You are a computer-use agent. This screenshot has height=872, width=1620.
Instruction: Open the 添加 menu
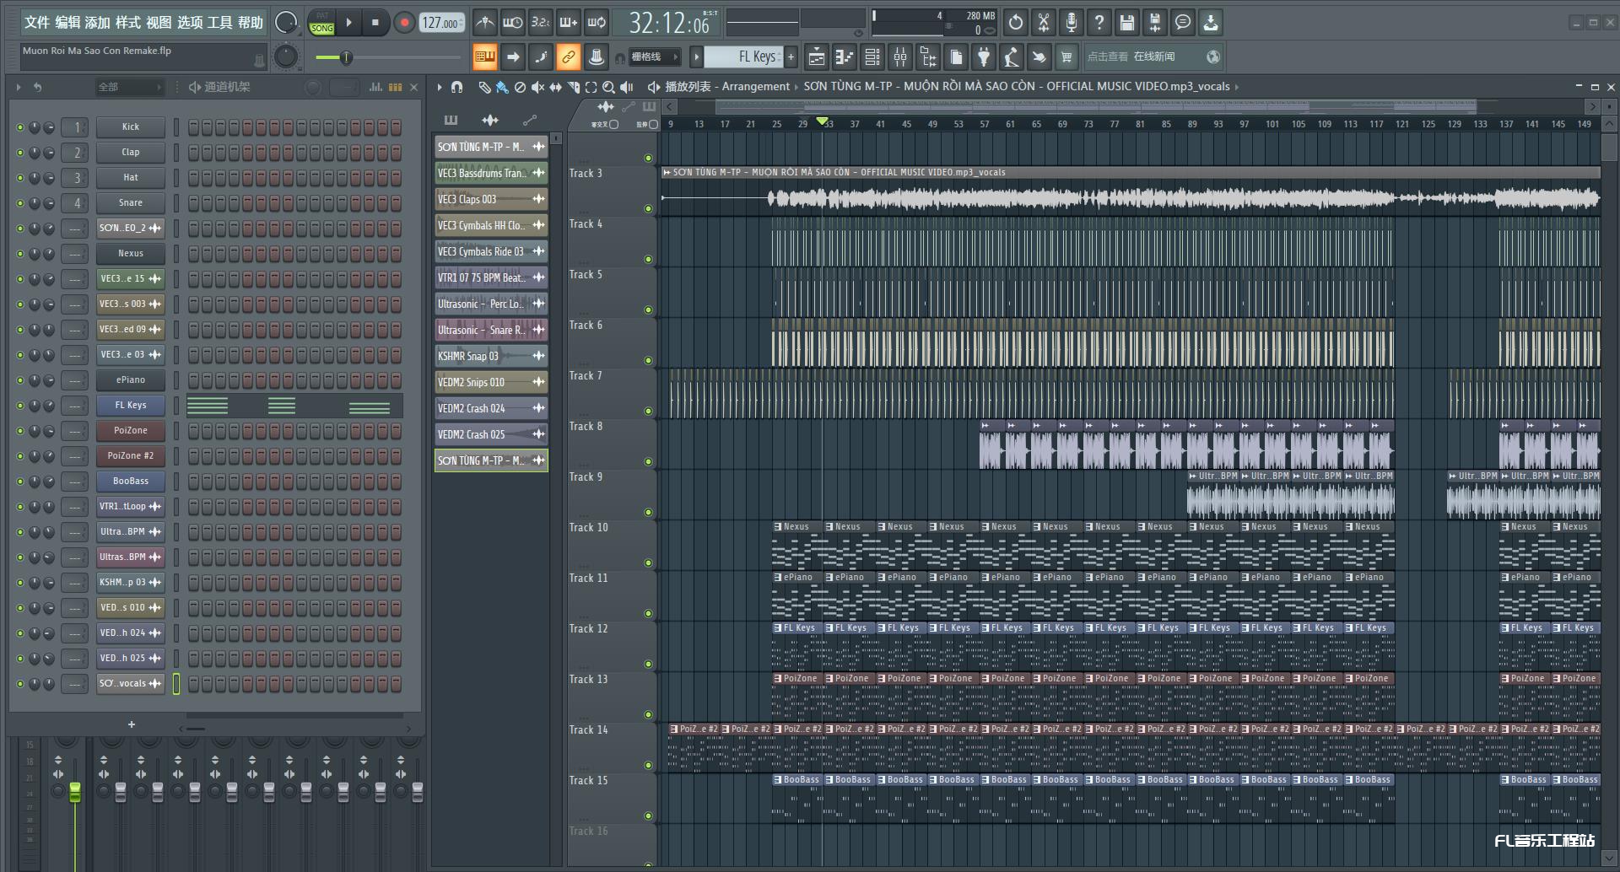click(98, 23)
